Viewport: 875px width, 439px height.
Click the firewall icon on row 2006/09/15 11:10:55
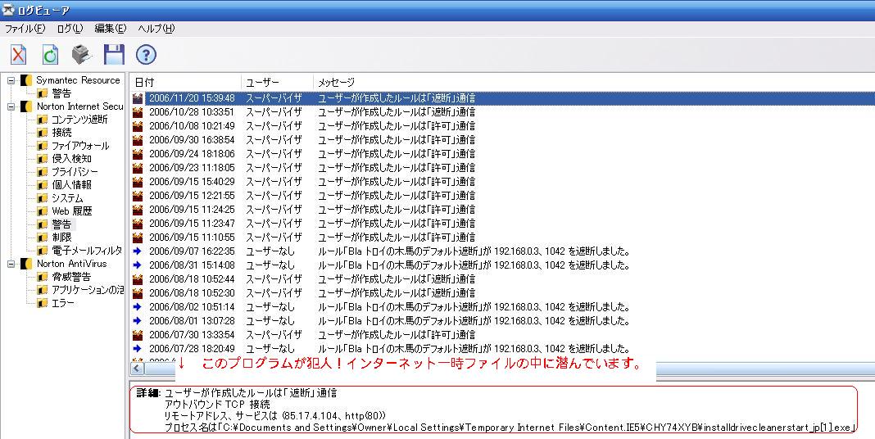(138, 238)
